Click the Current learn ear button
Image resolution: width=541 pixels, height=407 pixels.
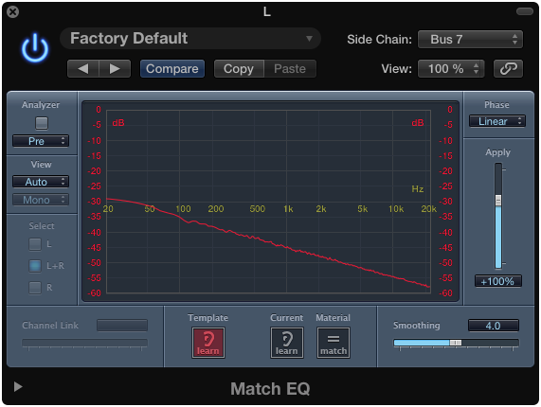tap(287, 343)
